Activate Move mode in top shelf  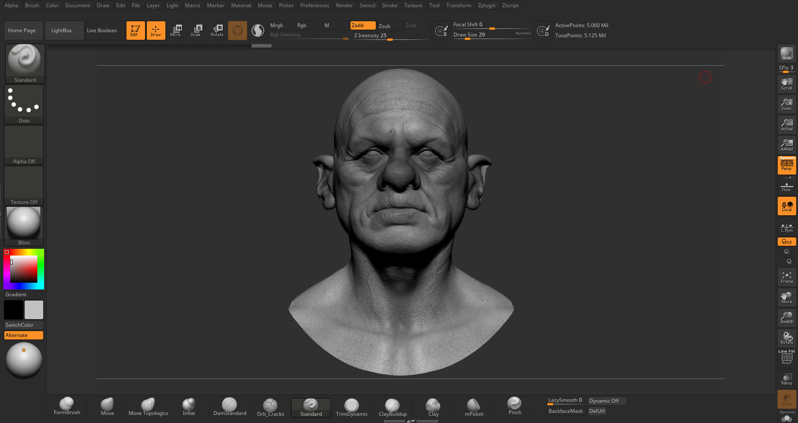click(x=176, y=31)
